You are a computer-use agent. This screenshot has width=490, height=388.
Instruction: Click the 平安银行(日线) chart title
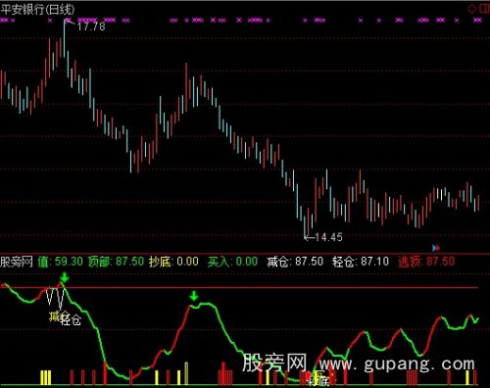(x=37, y=10)
